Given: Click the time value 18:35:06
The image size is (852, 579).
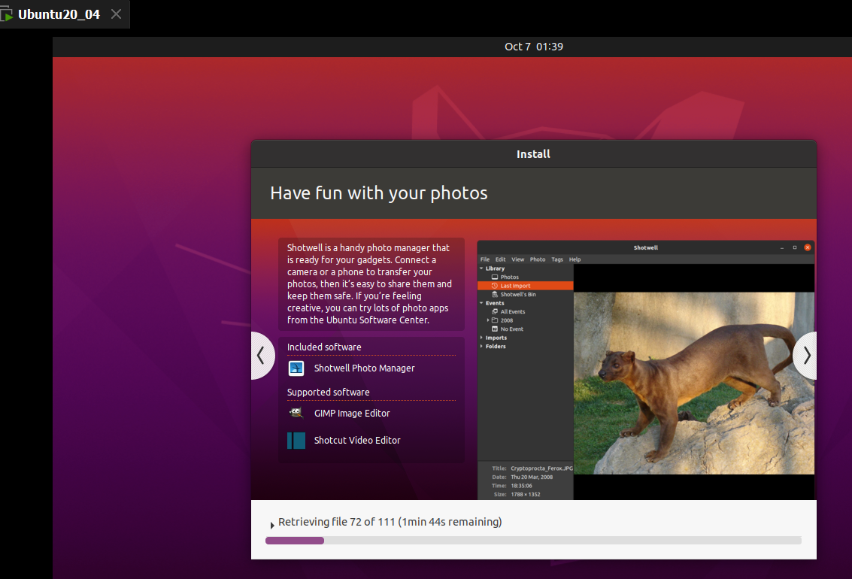Looking at the screenshot, I should pos(521,486).
